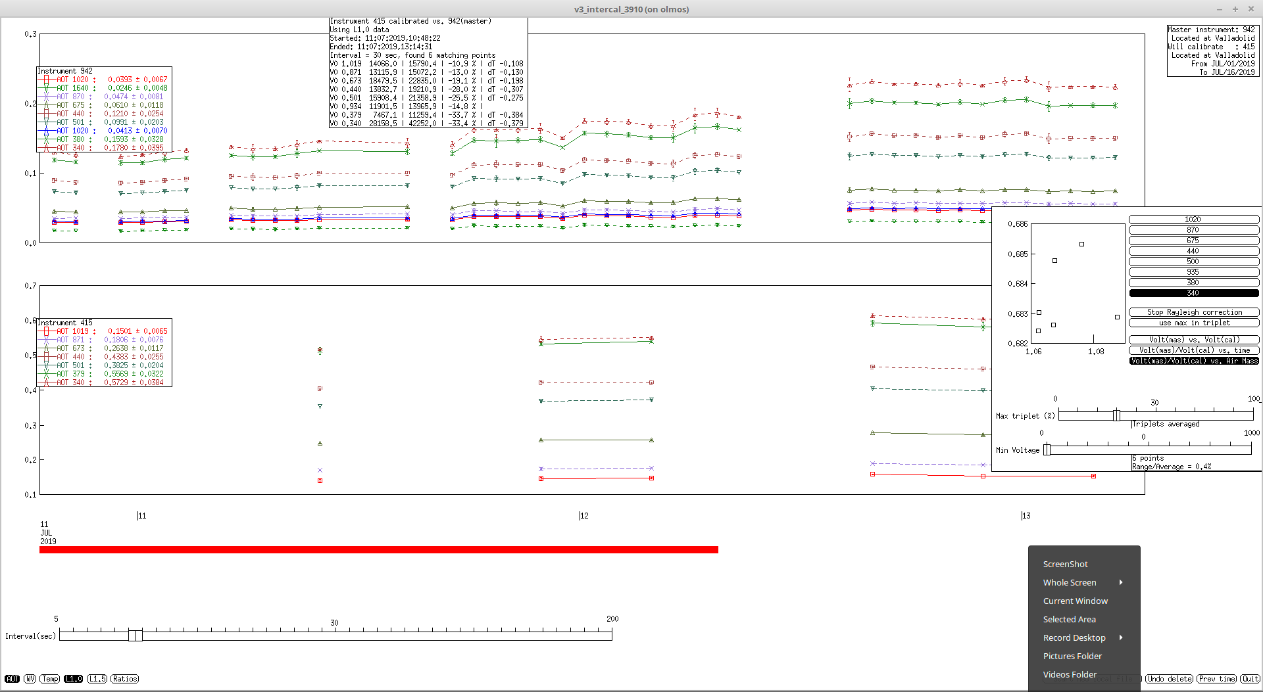Screen dimensions: 1263x692
Task: Toggle the Ratios button
Action: click(125, 679)
